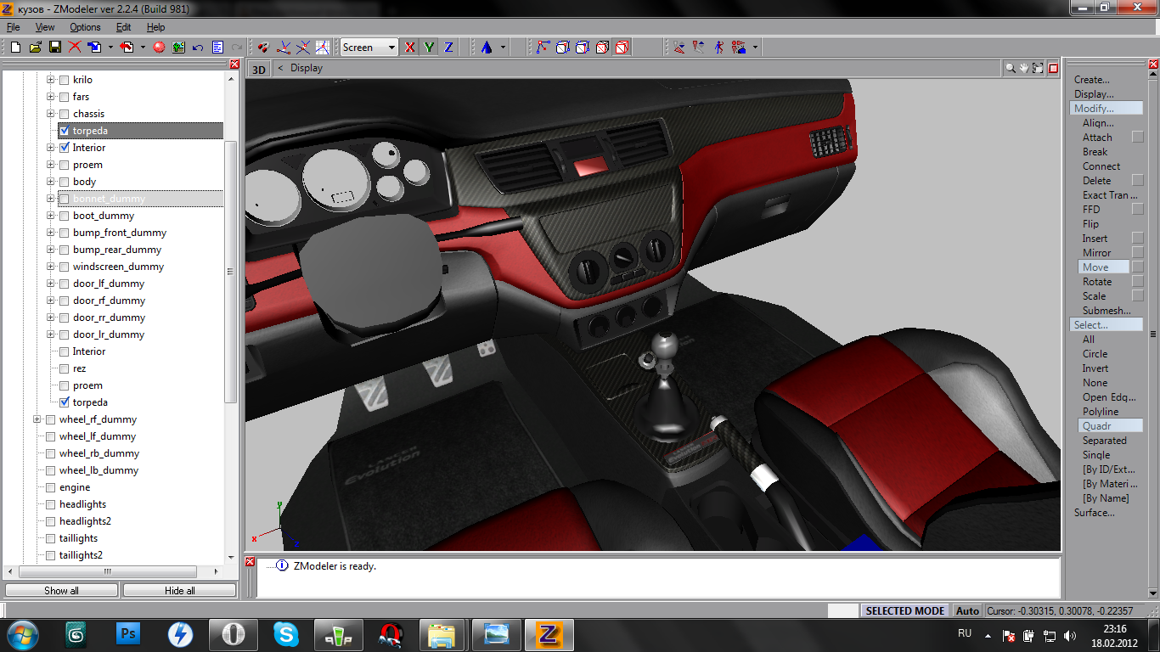This screenshot has width=1160, height=652.
Task: Select the Rotate tool in Modify
Action: (1096, 282)
